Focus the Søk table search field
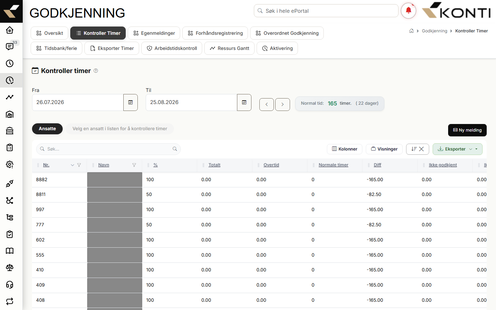496x310 pixels. click(108, 149)
